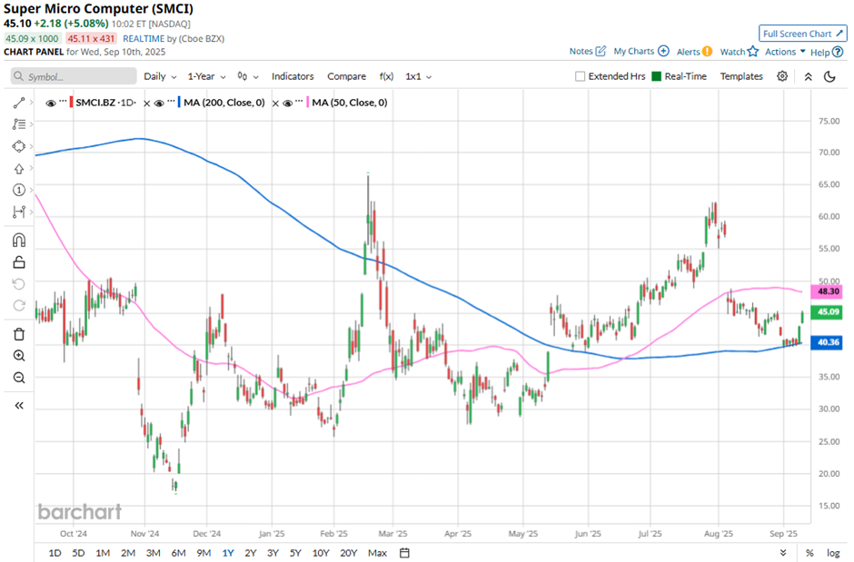Screen dimensions: 854x562
Task: Select the Max time range
Action: (377, 553)
